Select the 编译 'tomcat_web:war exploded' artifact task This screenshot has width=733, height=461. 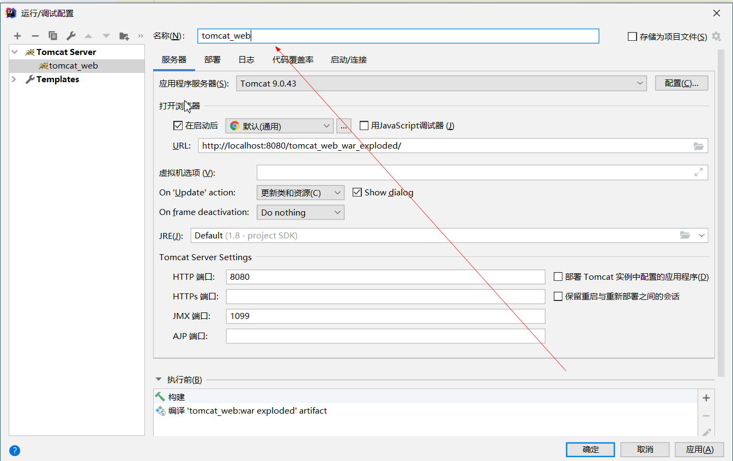click(426, 410)
